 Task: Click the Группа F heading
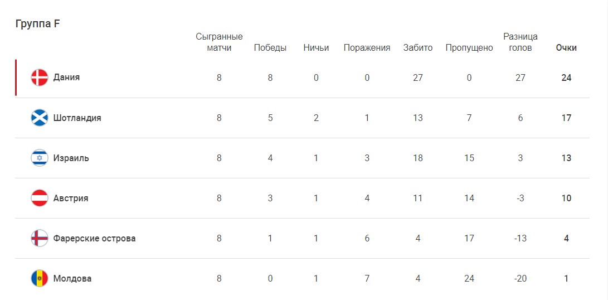click(37, 23)
